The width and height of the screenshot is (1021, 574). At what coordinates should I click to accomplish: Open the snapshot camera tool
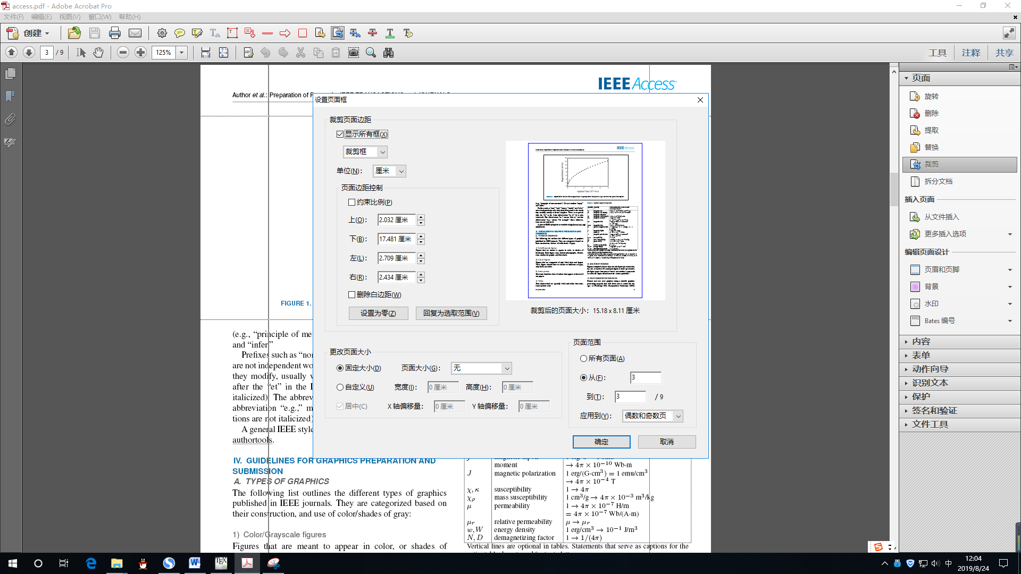tap(354, 52)
